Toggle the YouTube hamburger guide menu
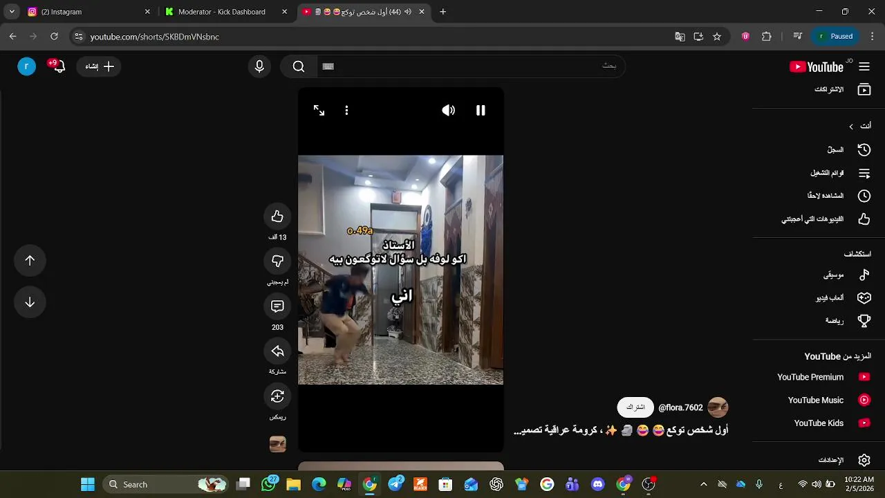Viewport: 885px width, 498px height. pos(864,66)
